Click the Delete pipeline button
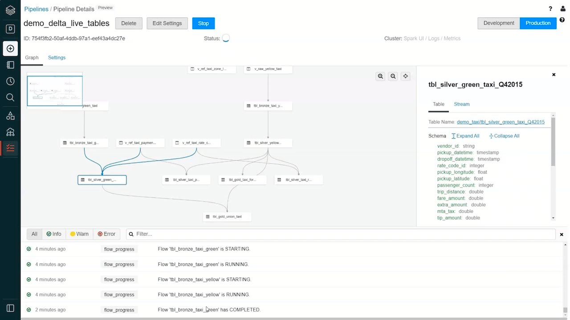Viewport: 570px width, 320px height. (x=129, y=24)
